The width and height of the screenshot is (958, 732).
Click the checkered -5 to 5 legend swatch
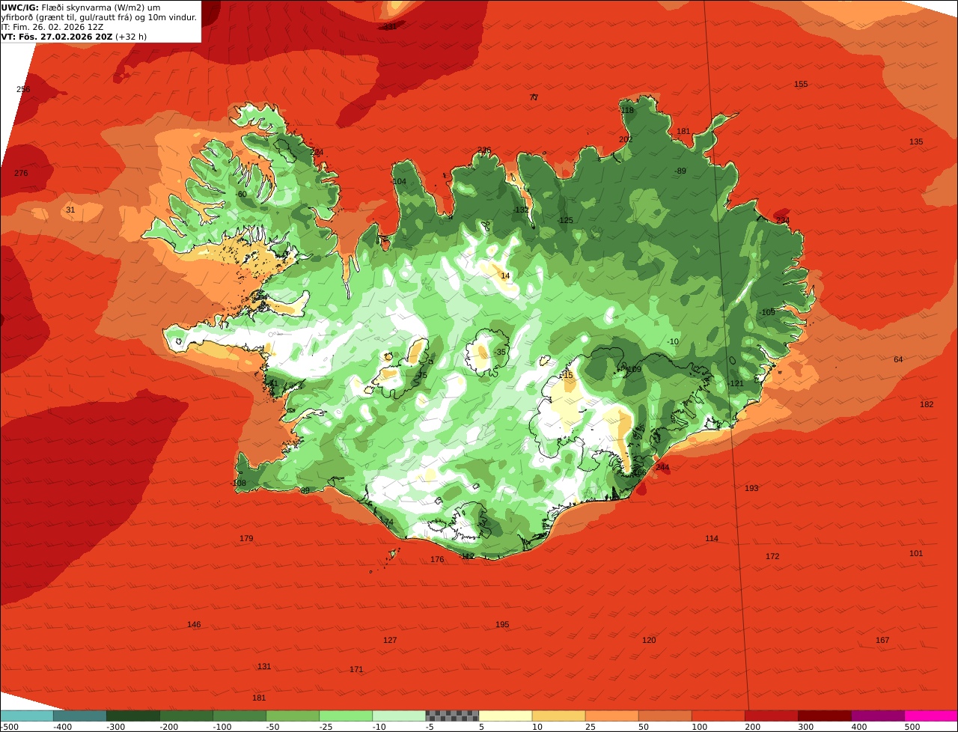click(452, 716)
